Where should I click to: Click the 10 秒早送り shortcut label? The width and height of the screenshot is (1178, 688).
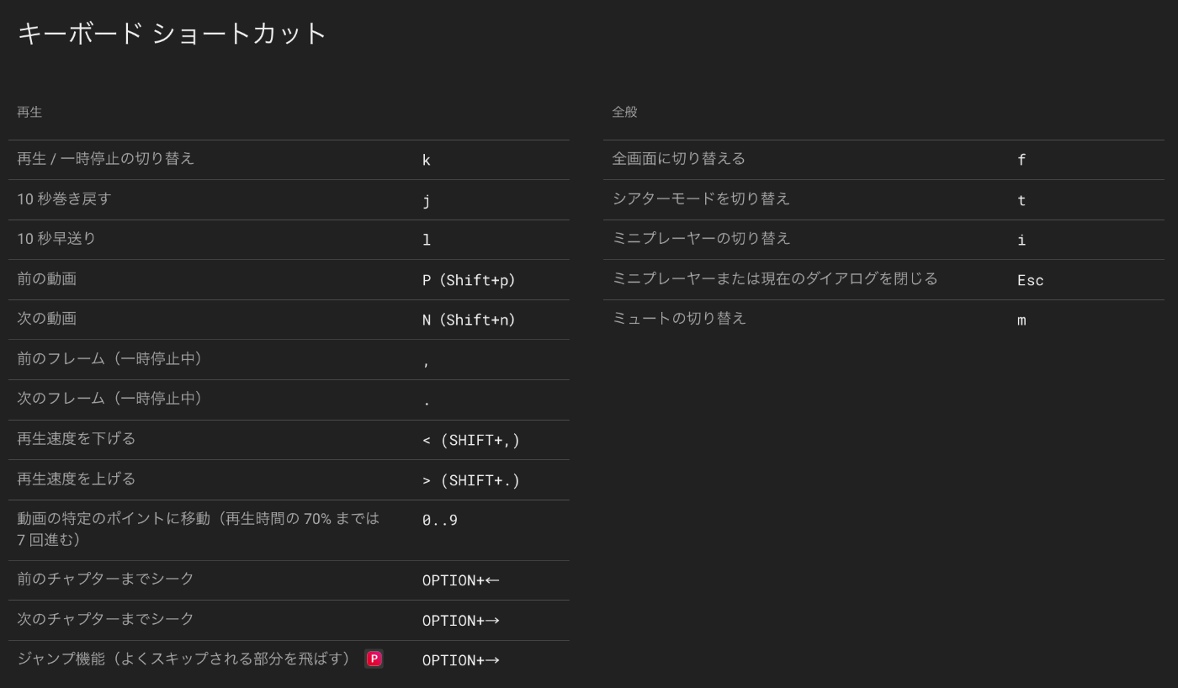(x=56, y=239)
